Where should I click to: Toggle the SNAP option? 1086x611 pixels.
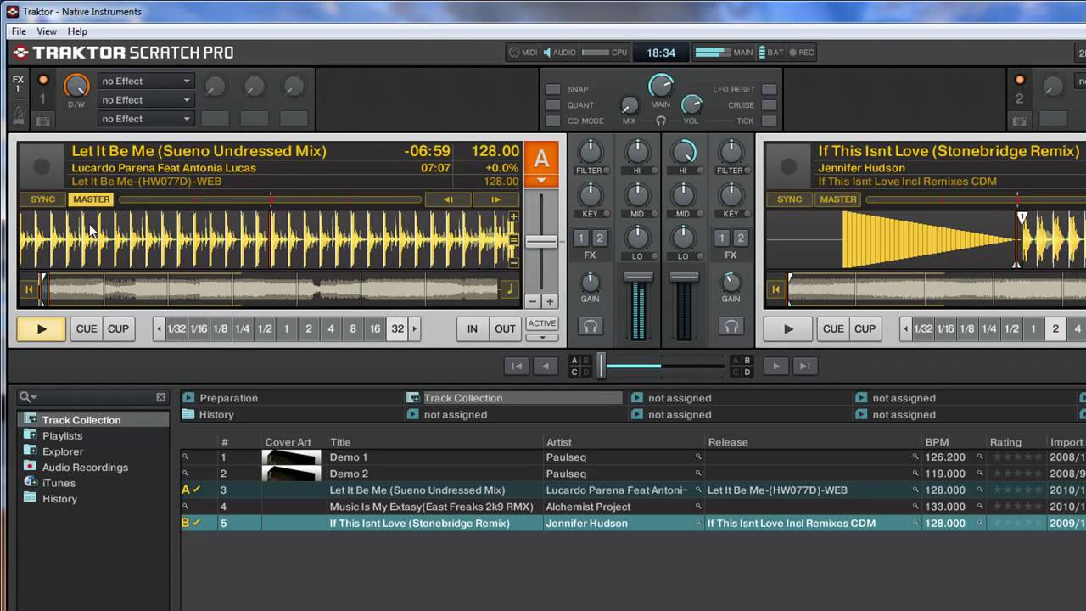pyautogui.click(x=552, y=89)
